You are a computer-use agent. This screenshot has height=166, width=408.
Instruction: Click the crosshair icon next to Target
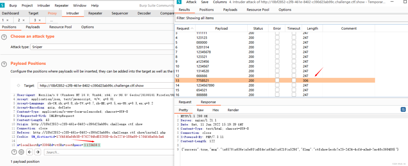pos(18,85)
